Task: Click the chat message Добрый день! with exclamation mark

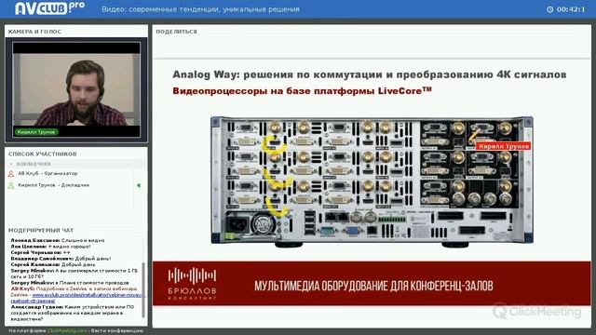Action: click(x=61, y=259)
